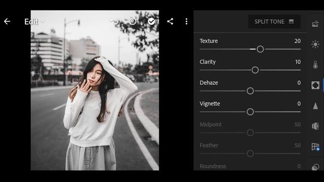Open the Detail panel triangle icon

315,106
